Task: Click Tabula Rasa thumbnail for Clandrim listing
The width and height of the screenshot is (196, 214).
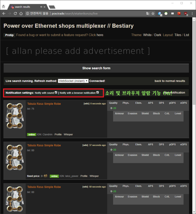Action: pos(15,116)
